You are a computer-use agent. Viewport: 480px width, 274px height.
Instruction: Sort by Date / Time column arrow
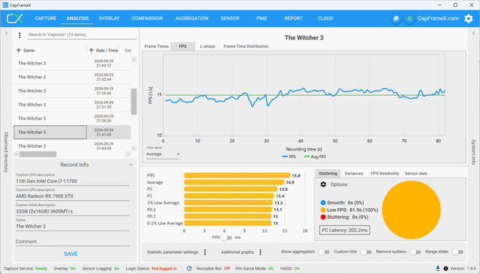pyautogui.click(x=91, y=50)
